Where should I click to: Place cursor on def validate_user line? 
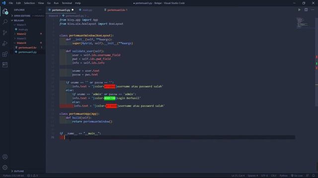[85, 51]
